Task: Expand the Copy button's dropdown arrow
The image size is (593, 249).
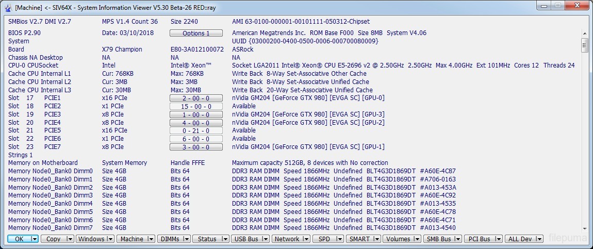Action: (70, 239)
